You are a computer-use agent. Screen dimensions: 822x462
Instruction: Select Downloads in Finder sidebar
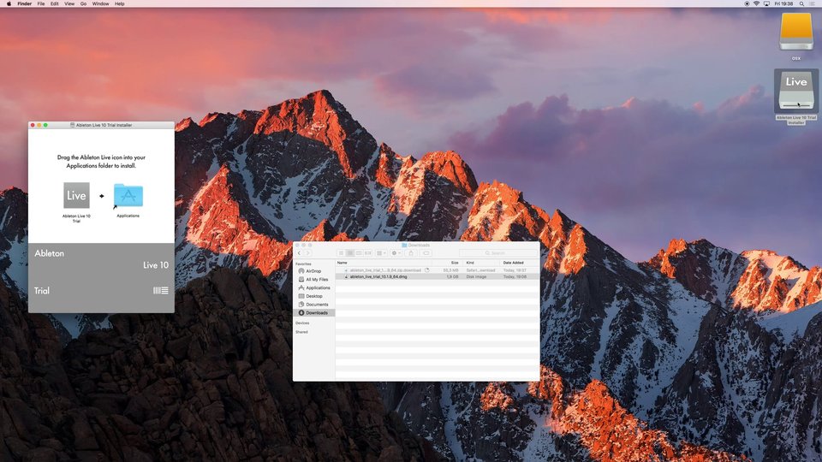click(x=314, y=313)
